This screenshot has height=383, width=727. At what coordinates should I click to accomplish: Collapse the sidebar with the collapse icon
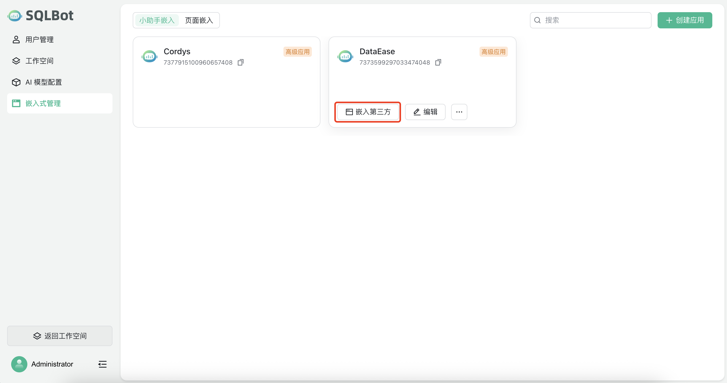pyautogui.click(x=102, y=364)
